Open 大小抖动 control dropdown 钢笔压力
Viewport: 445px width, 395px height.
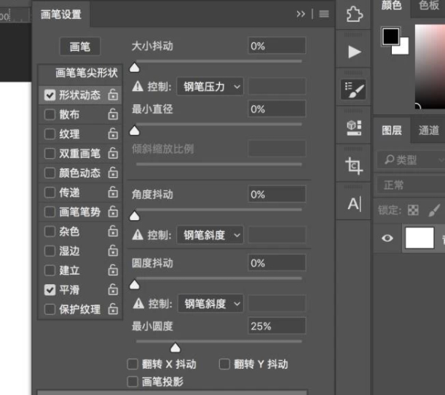[x=210, y=86]
